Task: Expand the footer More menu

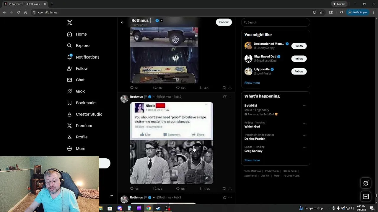Action: [277, 176]
